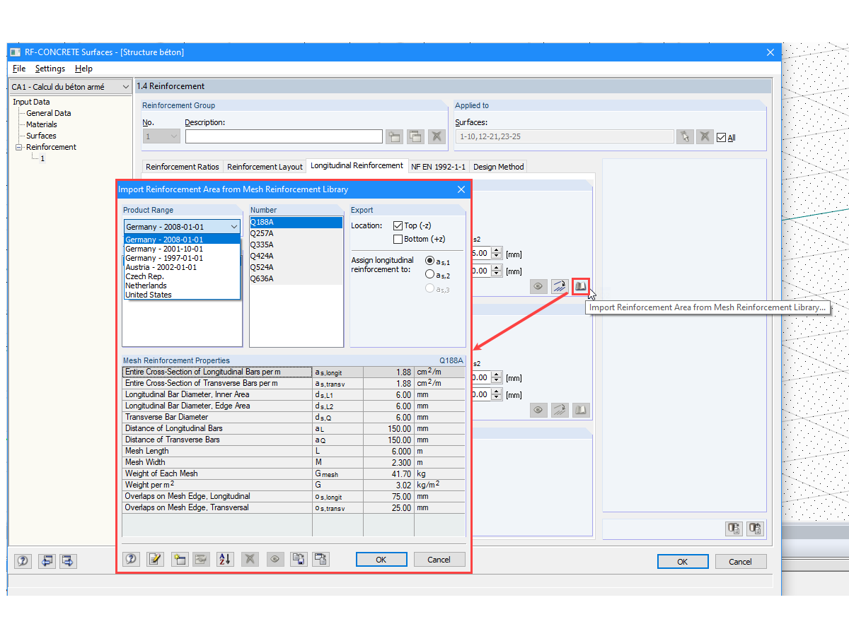Click the sort A-Z icon in library dialog
Viewport: 849px width, 636px height.
pos(226,559)
